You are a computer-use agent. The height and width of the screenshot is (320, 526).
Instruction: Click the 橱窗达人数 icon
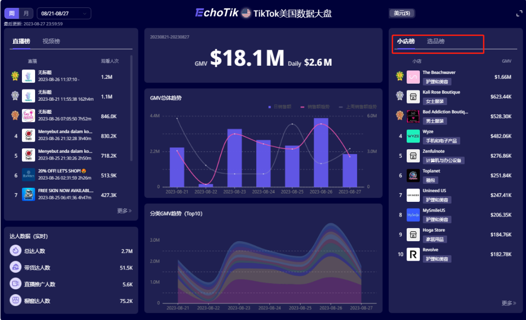(16, 300)
